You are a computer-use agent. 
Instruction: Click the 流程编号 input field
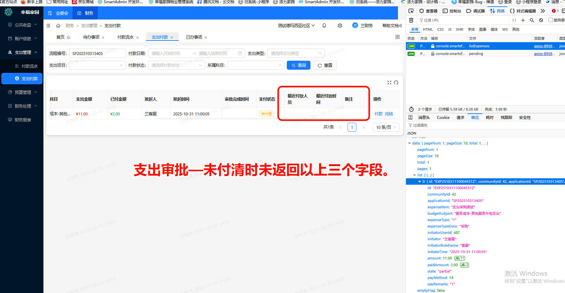[x=97, y=53]
